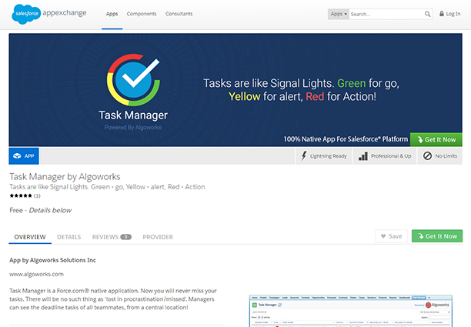
Task: Switch to the Provider tab
Action: (x=158, y=237)
